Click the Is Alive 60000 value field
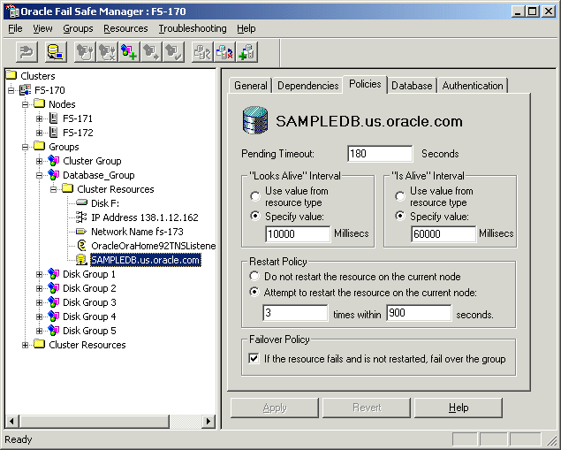The width and height of the screenshot is (561, 450). (x=443, y=233)
